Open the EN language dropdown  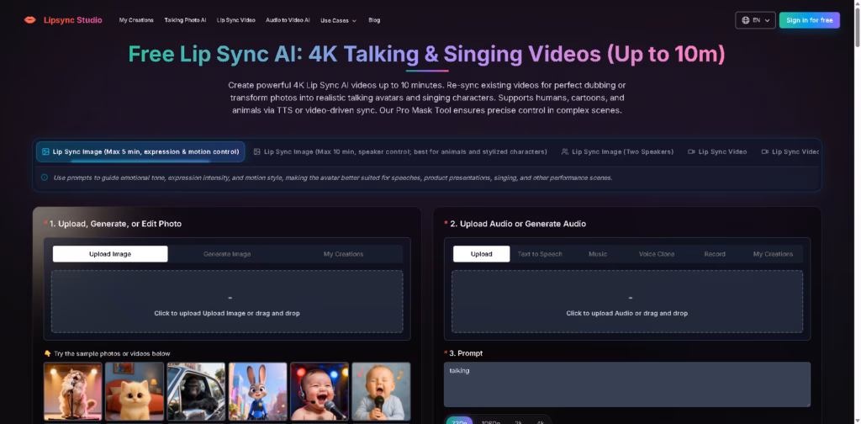point(755,20)
